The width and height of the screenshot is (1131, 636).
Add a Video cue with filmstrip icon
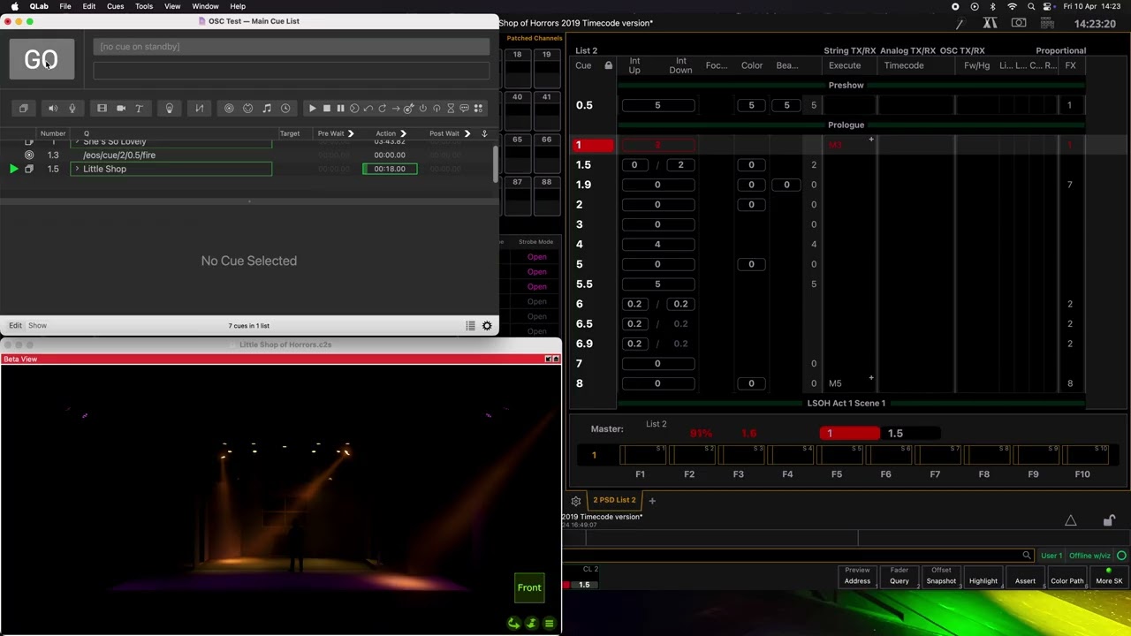[x=102, y=109]
